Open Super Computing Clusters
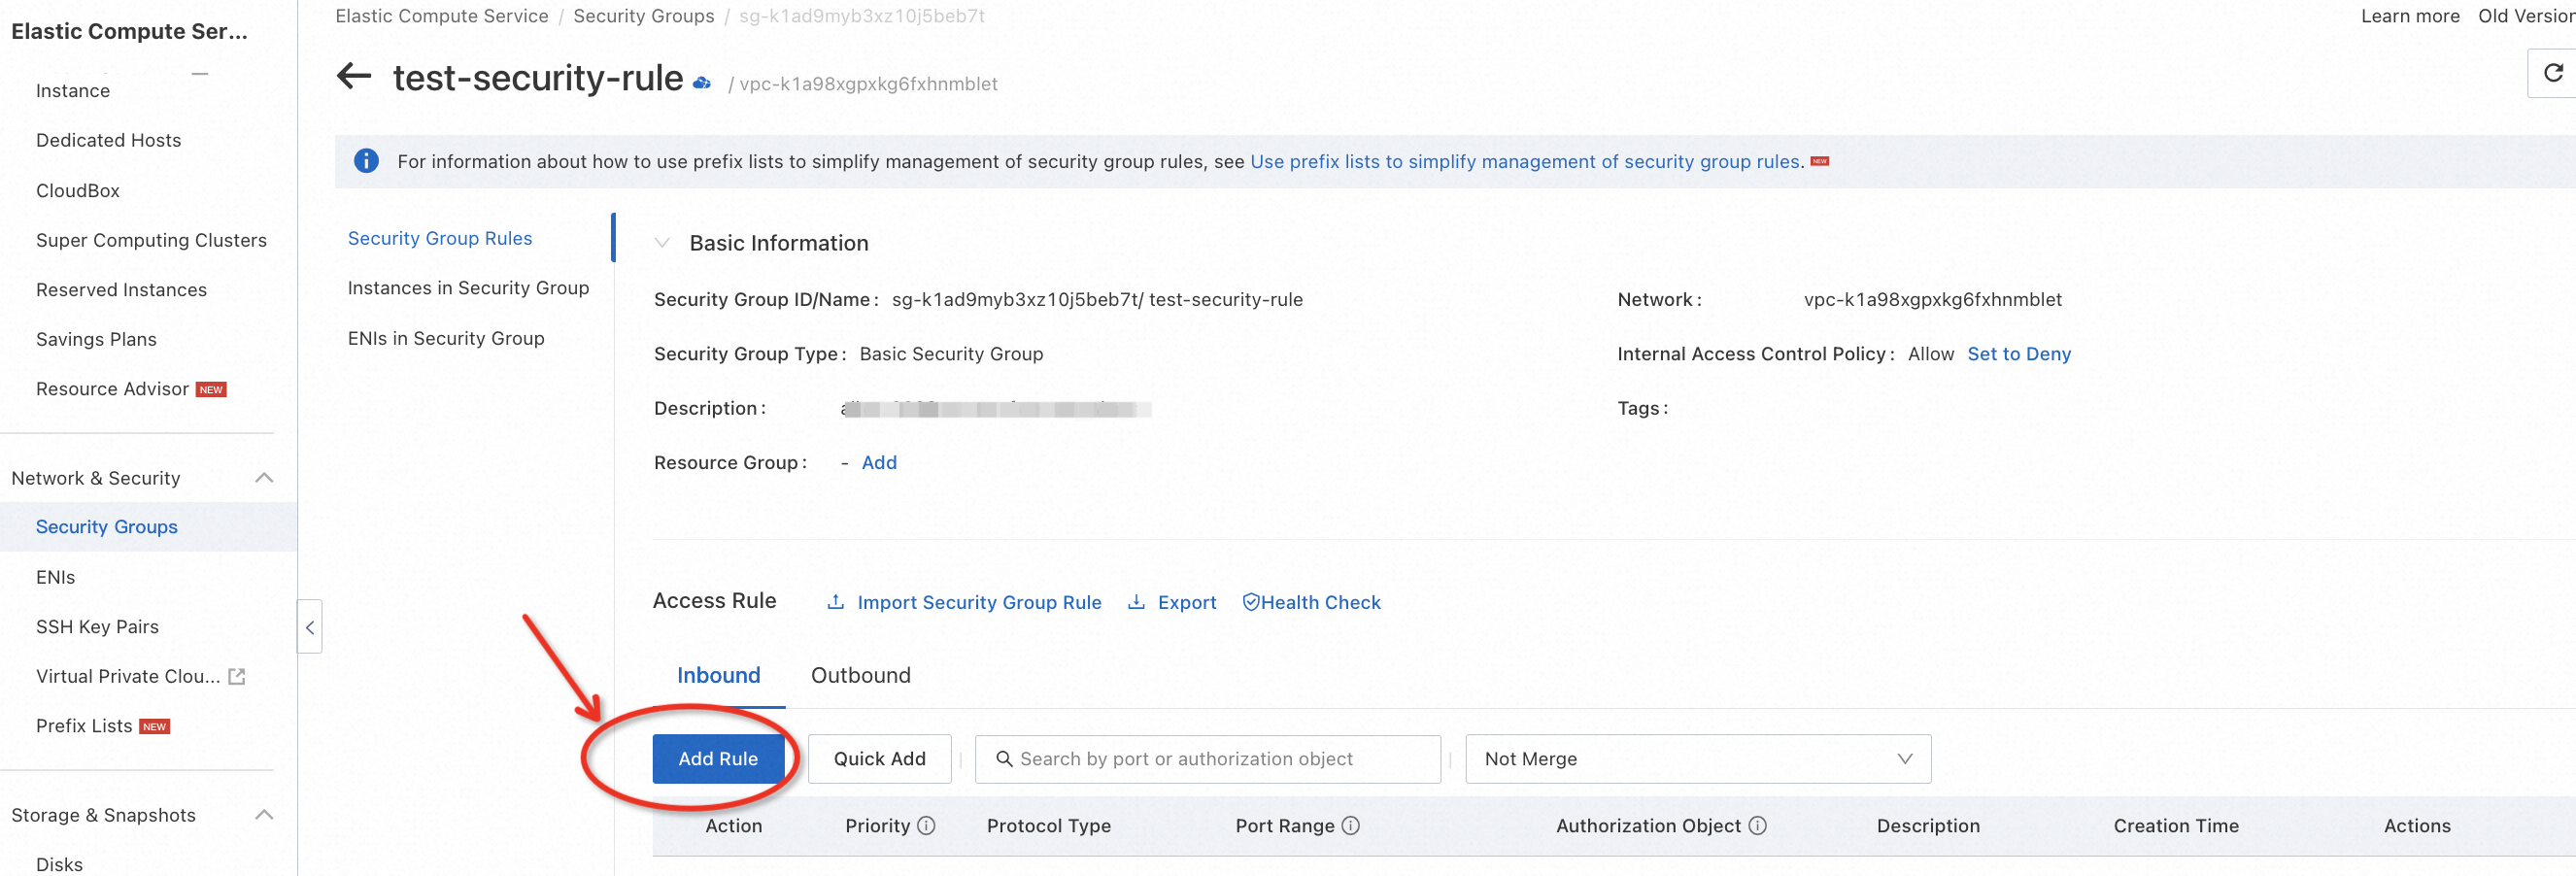Screen dimensions: 2576x876 point(152,240)
